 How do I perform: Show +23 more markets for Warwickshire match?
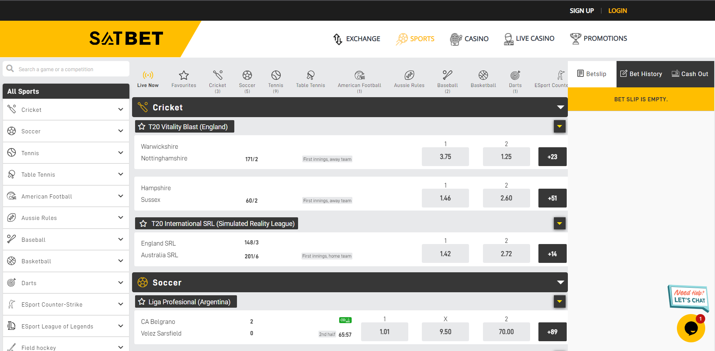coord(552,157)
